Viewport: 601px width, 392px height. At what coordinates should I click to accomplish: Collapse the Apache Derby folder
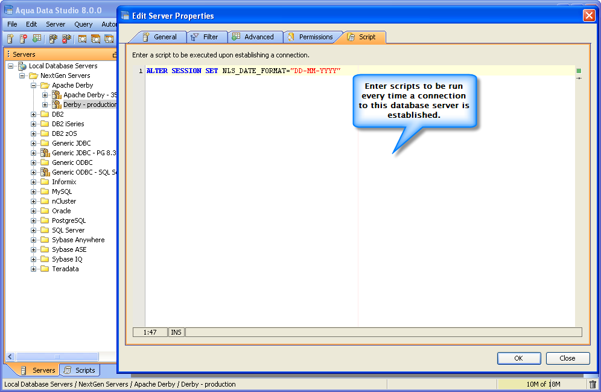coord(34,85)
